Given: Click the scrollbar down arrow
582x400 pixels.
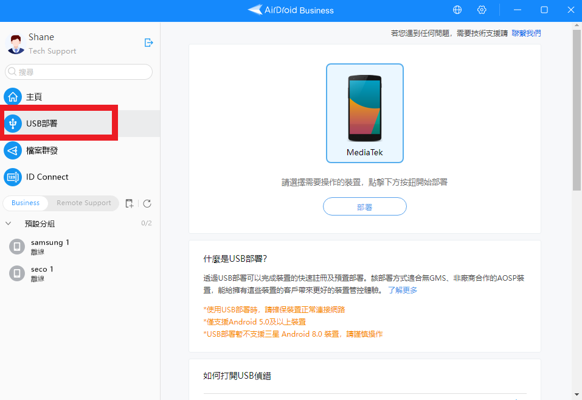Looking at the screenshot, I should [x=577, y=395].
